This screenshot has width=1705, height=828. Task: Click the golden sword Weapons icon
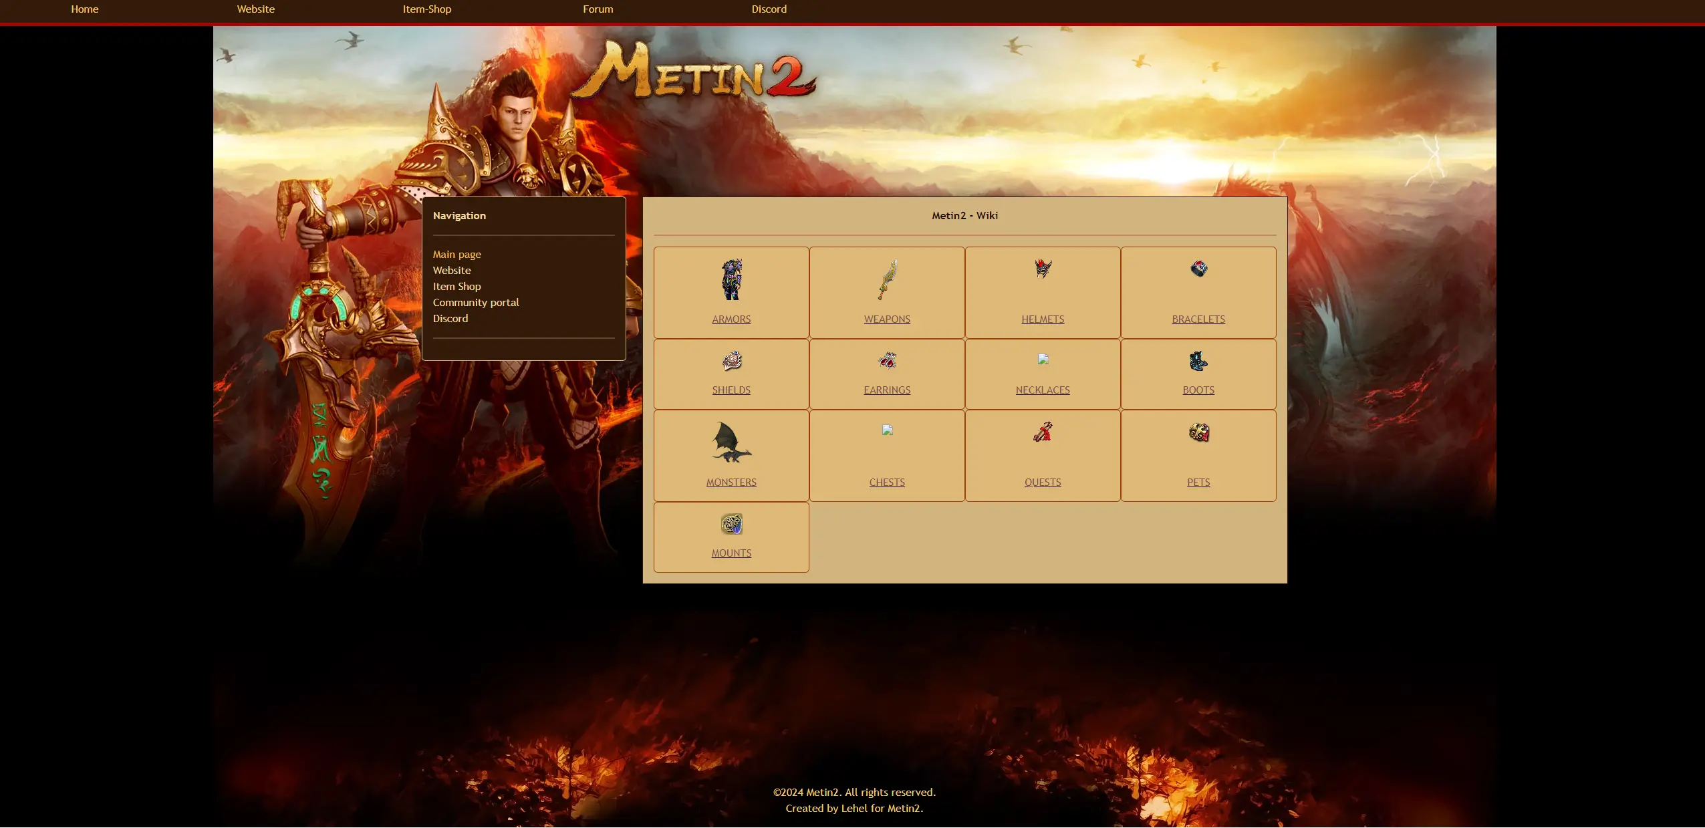[x=887, y=279]
